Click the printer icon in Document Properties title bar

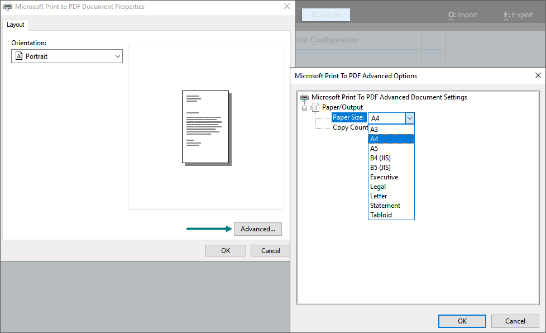(x=7, y=7)
